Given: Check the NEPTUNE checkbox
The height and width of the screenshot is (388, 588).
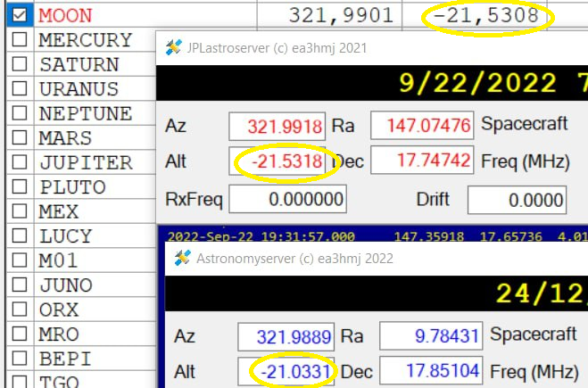Looking at the screenshot, I should pos(20,113).
